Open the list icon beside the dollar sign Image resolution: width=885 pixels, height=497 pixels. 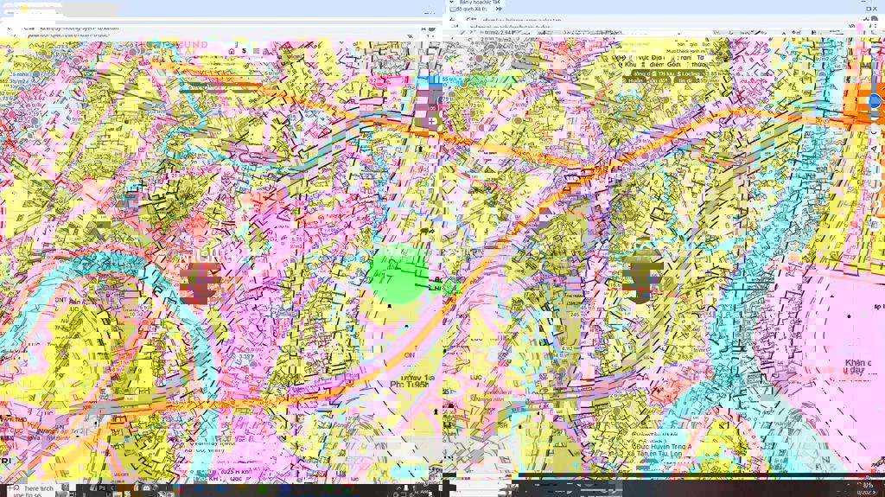(x=258, y=51)
